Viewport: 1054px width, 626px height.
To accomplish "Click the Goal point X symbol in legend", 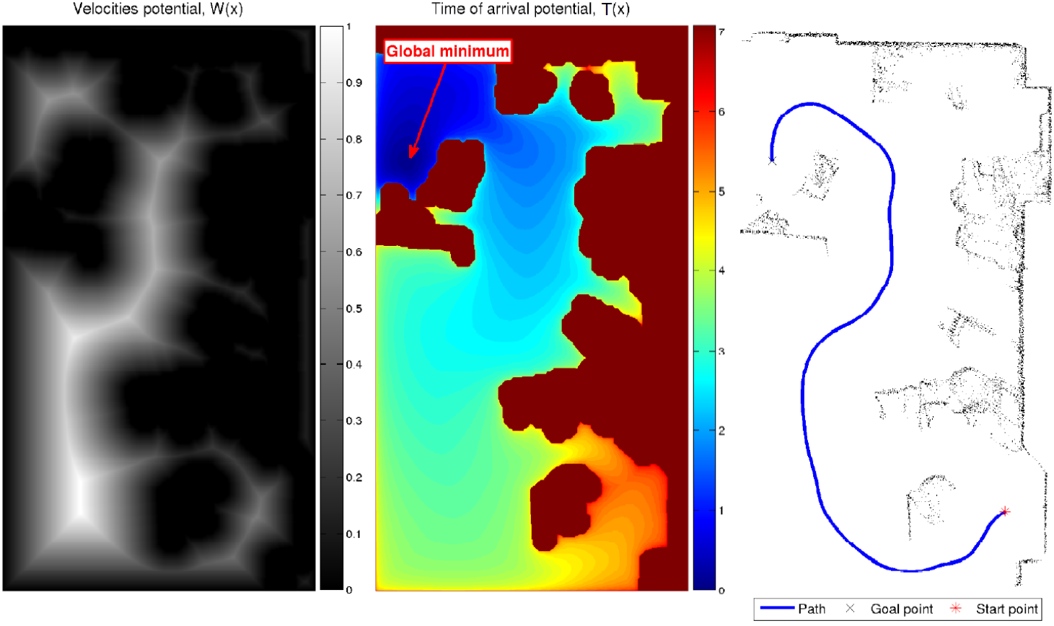I will [850, 609].
